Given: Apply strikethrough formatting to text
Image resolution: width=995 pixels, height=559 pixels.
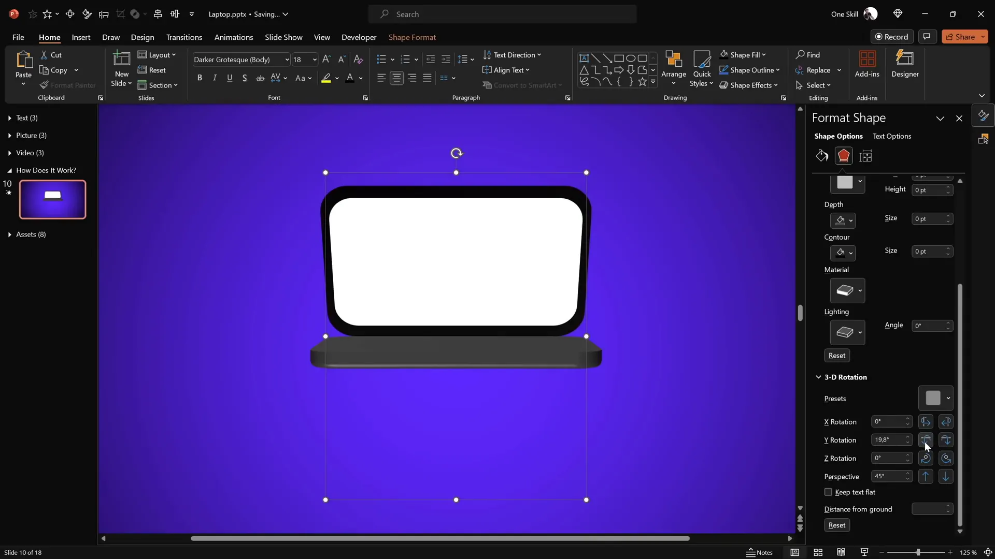Looking at the screenshot, I should [260, 78].
